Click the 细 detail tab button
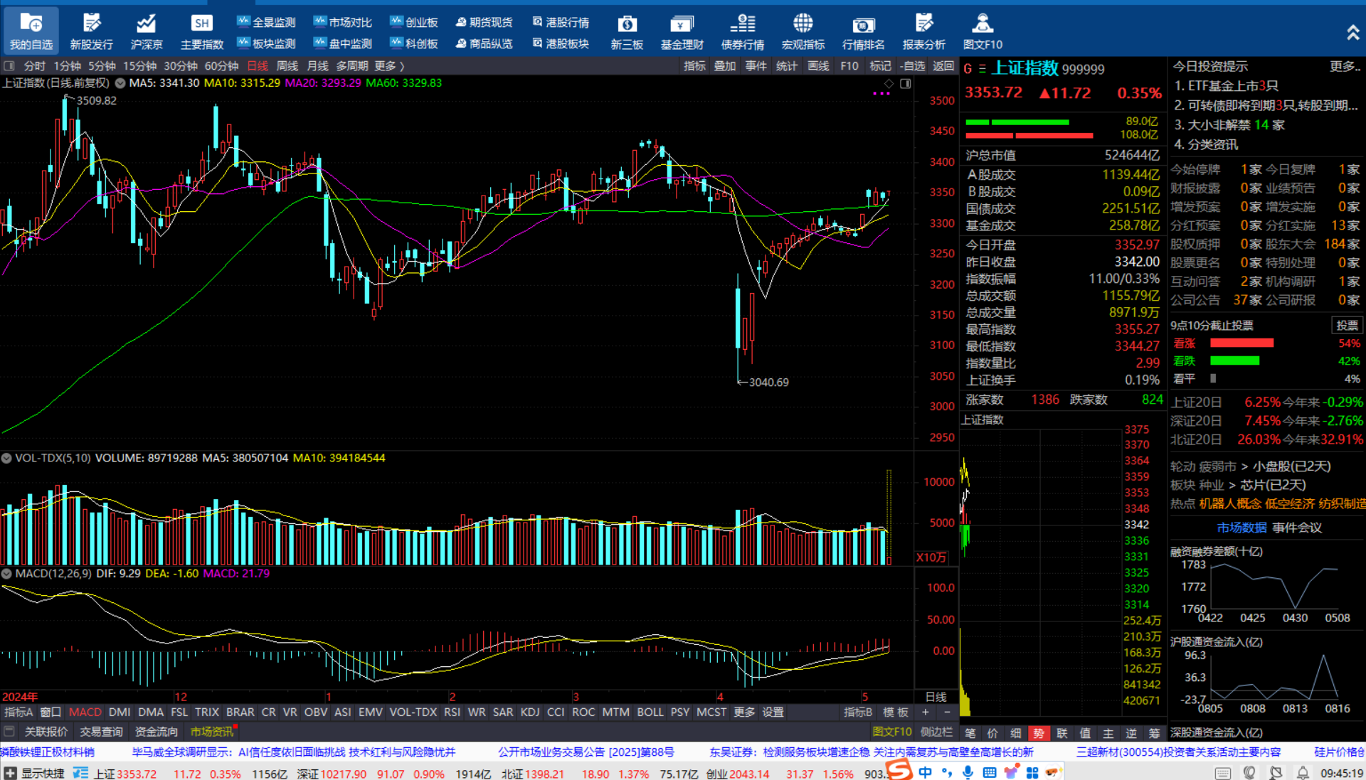The image size is (1366, 780). click(1016, 734)
